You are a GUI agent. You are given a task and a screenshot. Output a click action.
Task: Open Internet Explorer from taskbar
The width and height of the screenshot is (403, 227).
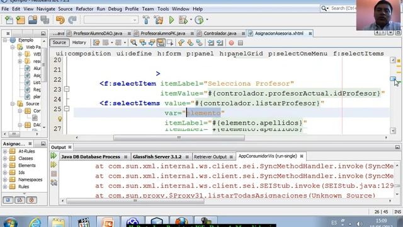[x=35, y=223]
